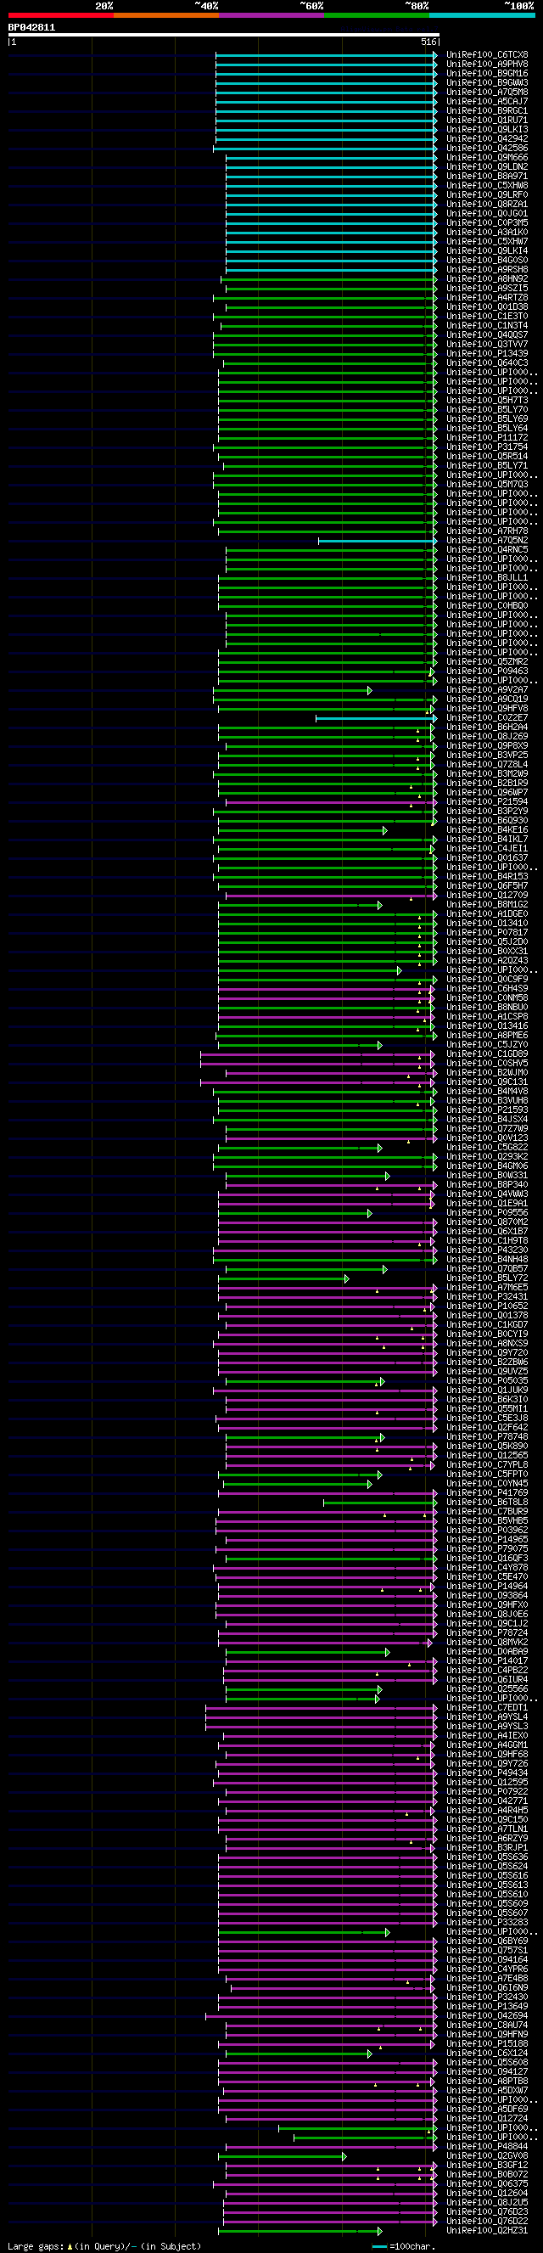Select the UniRef100_B8A971 label
The image size is (543, 2253).
click(487, 176)
